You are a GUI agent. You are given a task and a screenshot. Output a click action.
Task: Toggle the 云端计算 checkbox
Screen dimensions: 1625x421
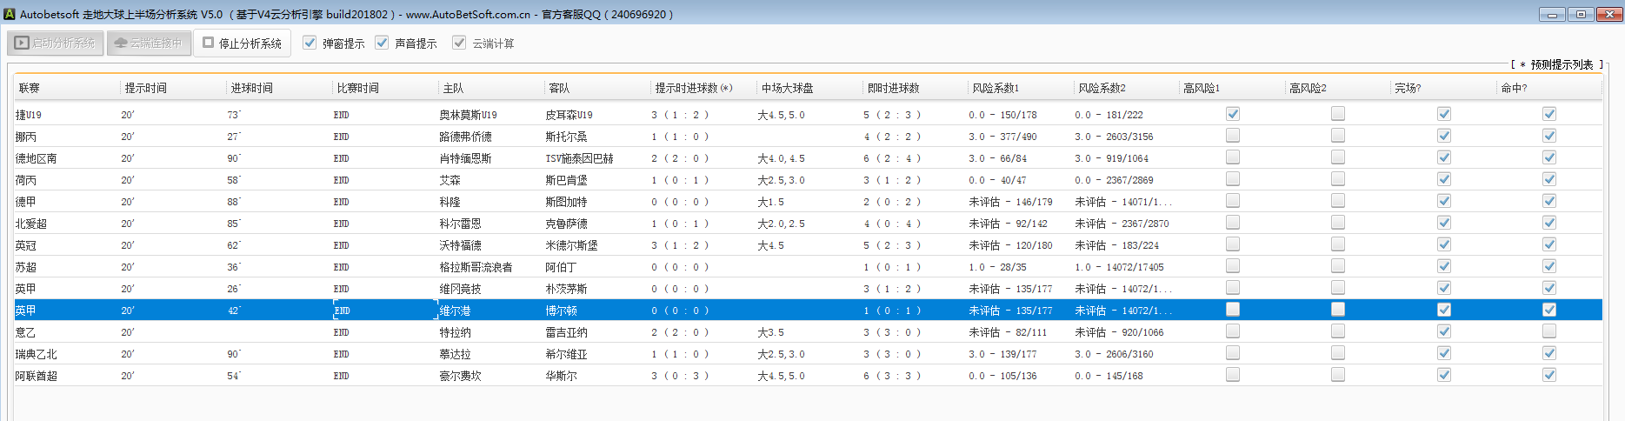tap(459, 43)
